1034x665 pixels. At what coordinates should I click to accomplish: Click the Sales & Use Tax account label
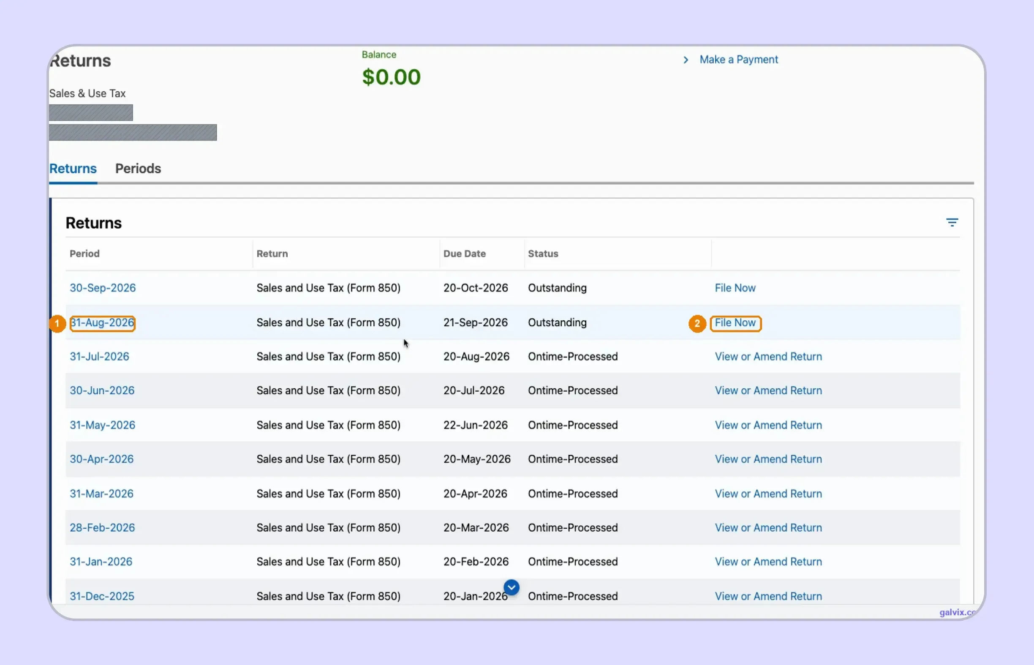click(87, 94)
